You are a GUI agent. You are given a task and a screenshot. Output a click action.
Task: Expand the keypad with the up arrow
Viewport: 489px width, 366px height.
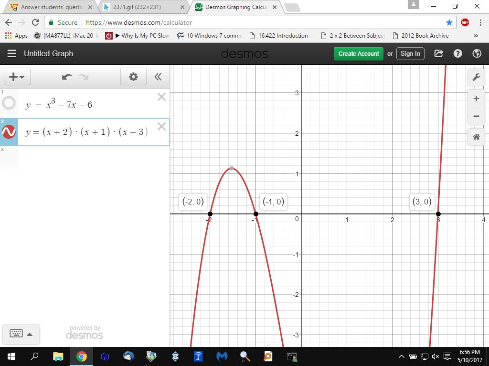(x=30, y=335)
